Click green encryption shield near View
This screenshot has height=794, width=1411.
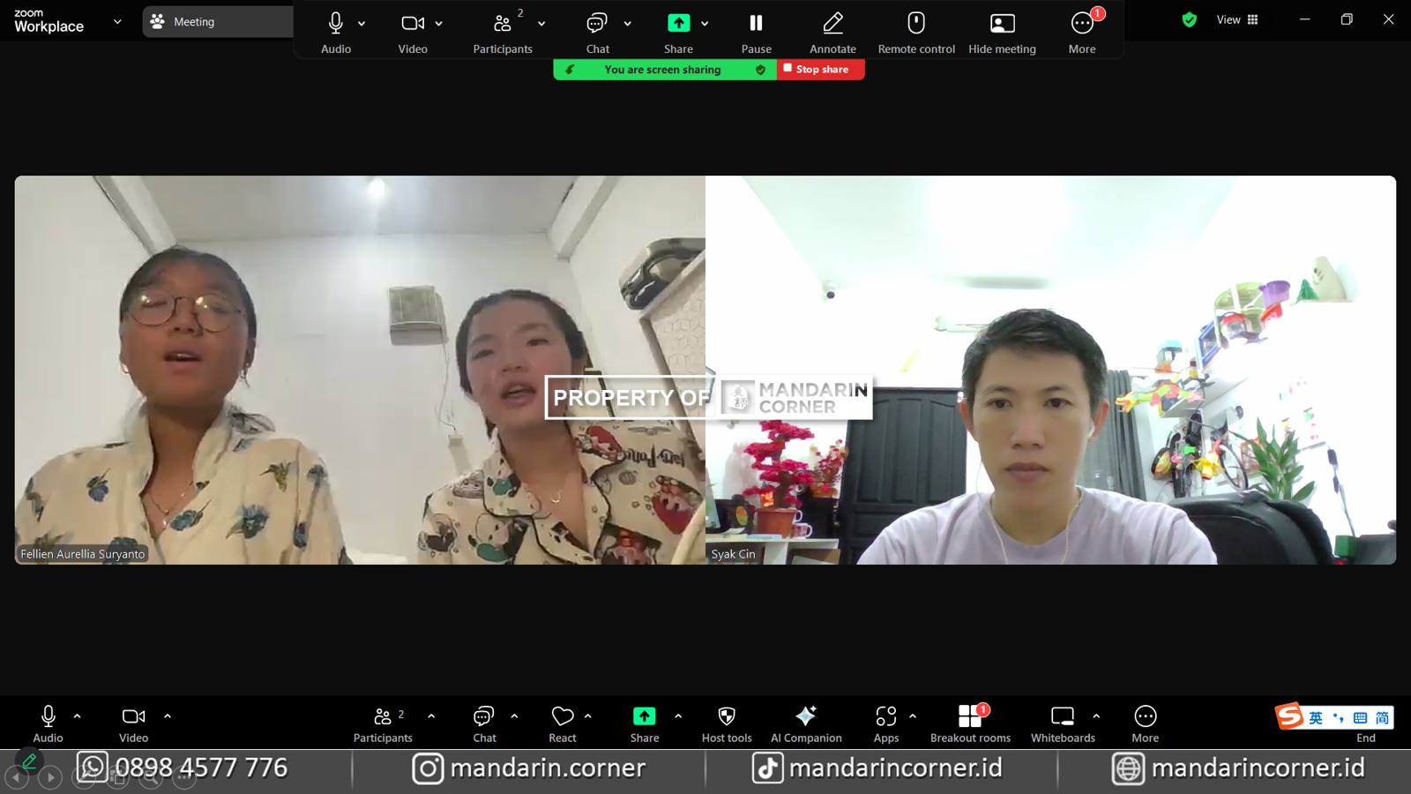[x=1189, y=20]
